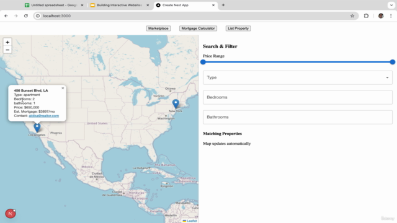The image size is (397, 223).
Task: Go back in browser history
Action: click(6, 15)
